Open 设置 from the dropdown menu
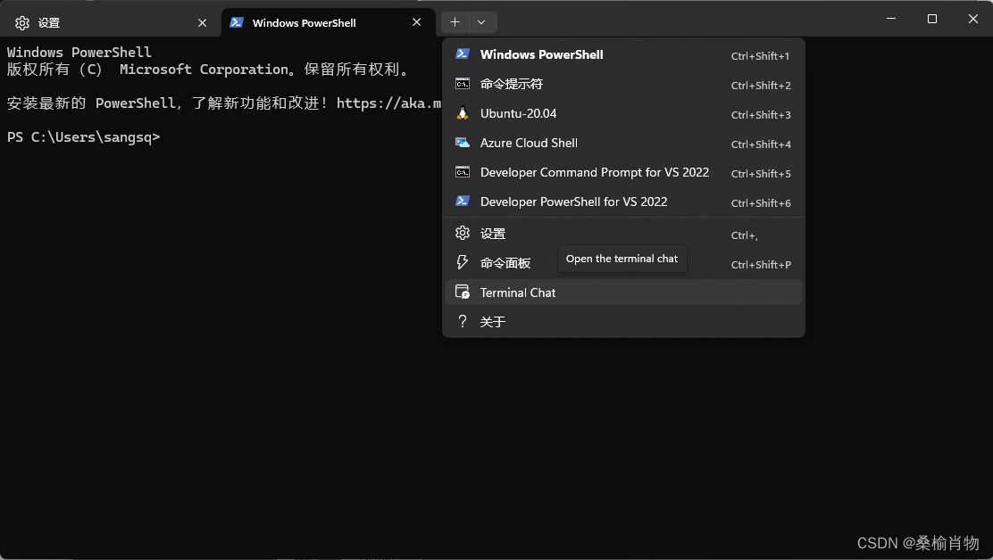 pyautogui.click(x=624, y=234)
